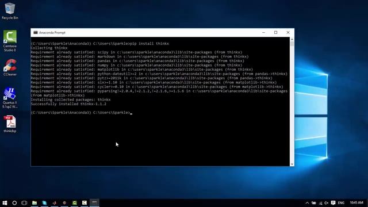368x207 pixels.
Task: Open File Explorer from the taskbar
Action: [34, 203]
